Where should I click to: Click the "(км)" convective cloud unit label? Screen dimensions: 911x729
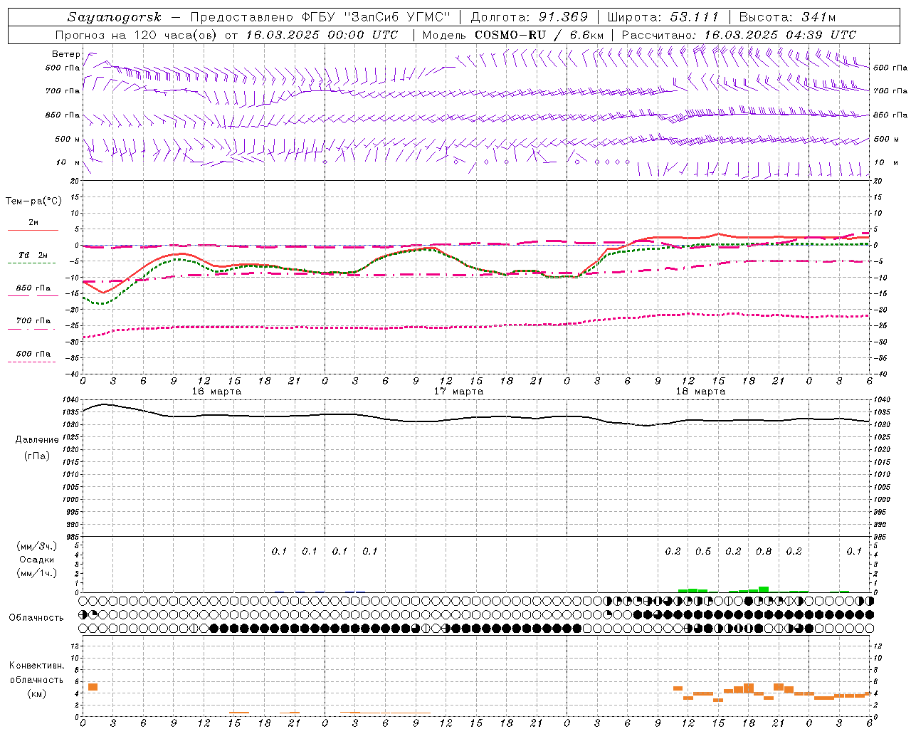pyautogui.click(x=37, y=693)
